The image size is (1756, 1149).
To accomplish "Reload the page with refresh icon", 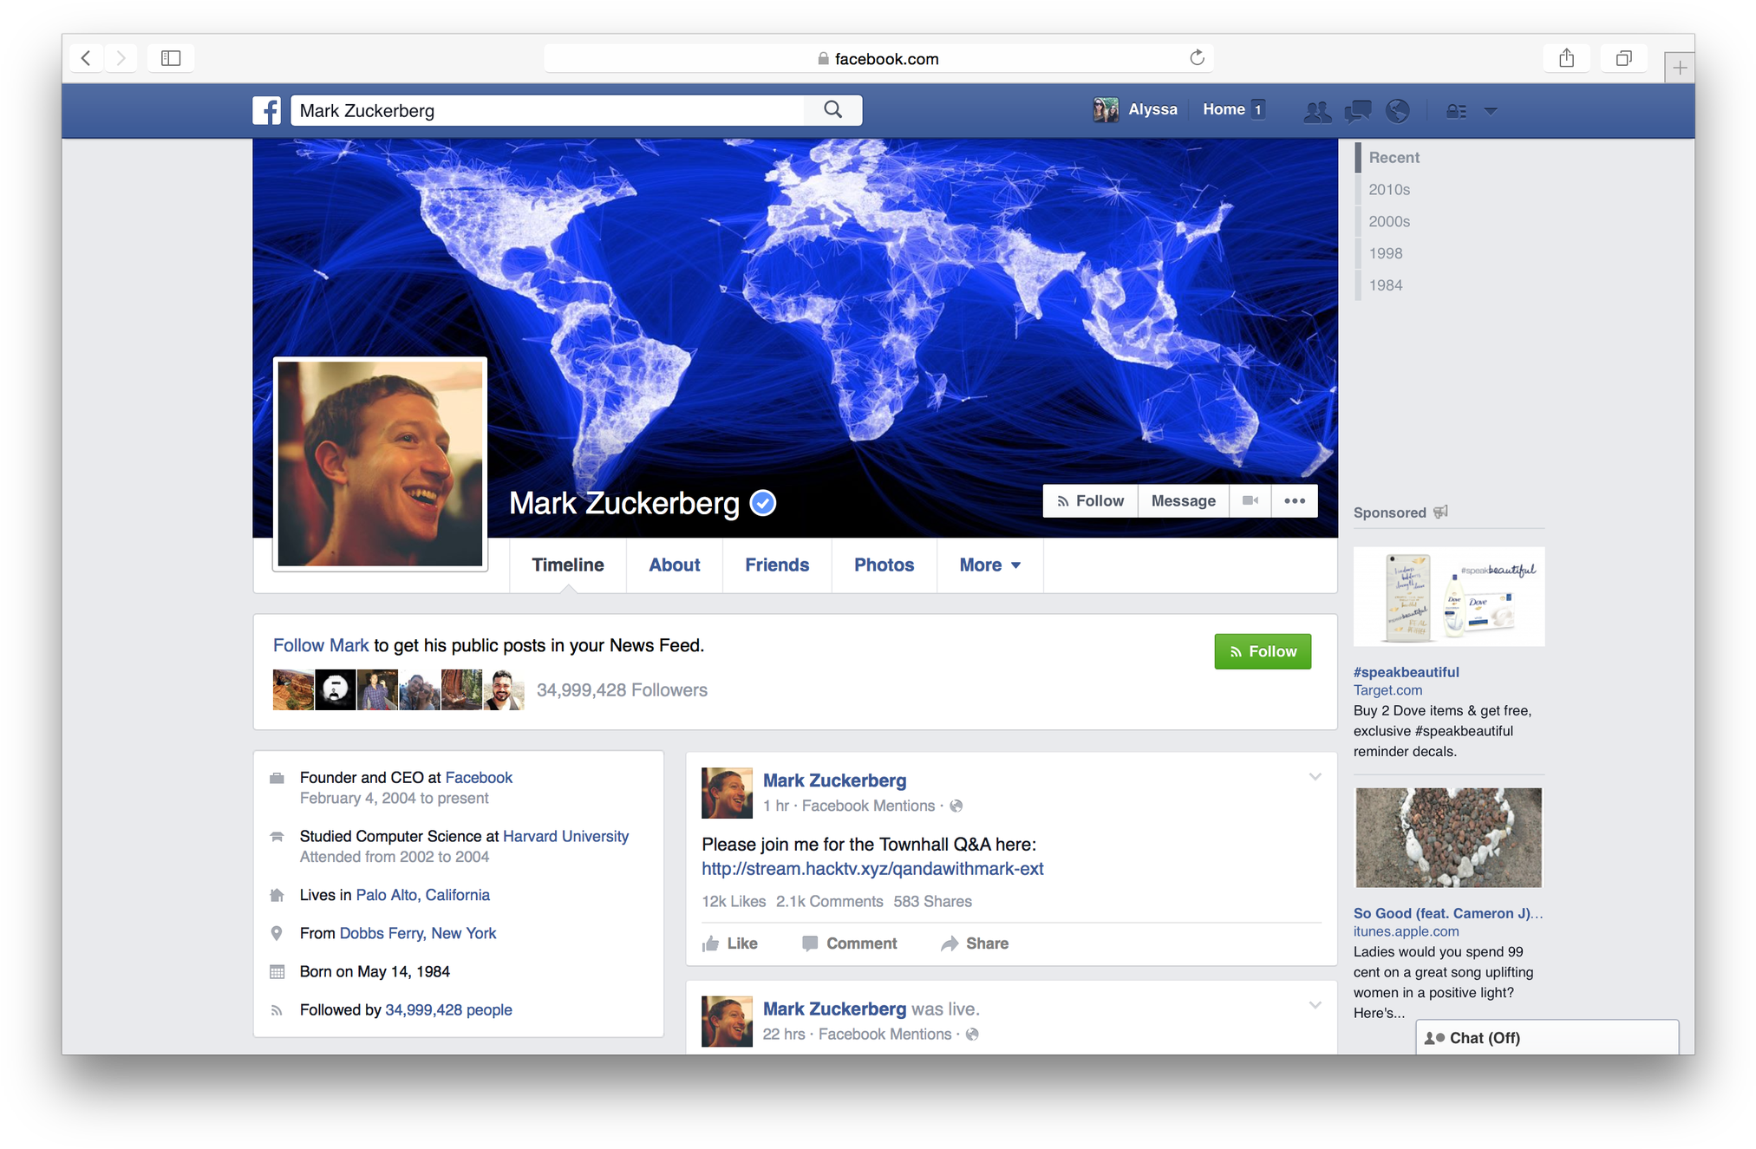I will [x=1197, y=58].
